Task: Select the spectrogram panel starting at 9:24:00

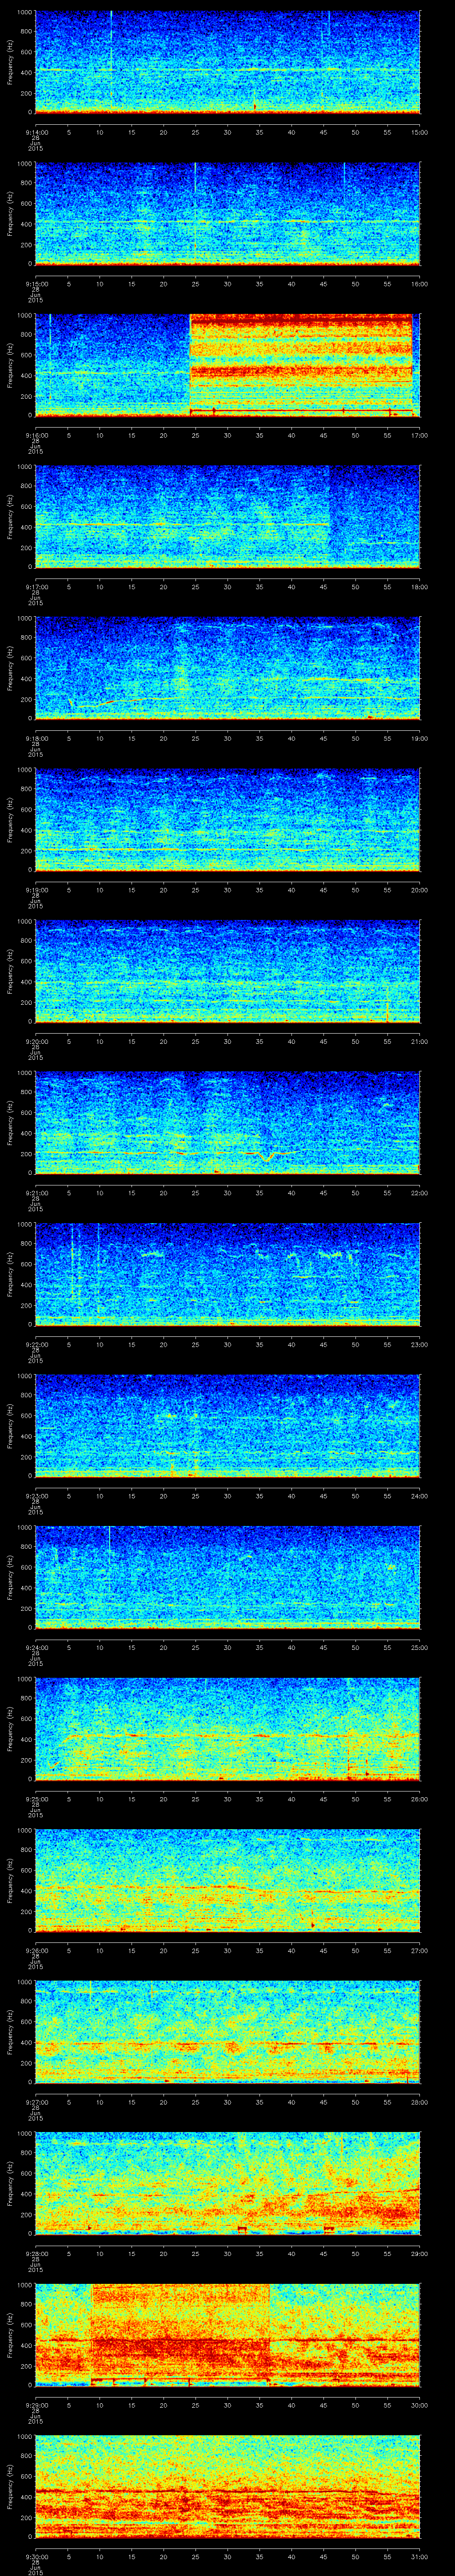Action: pyautogui.click(x=228, y=1578)
